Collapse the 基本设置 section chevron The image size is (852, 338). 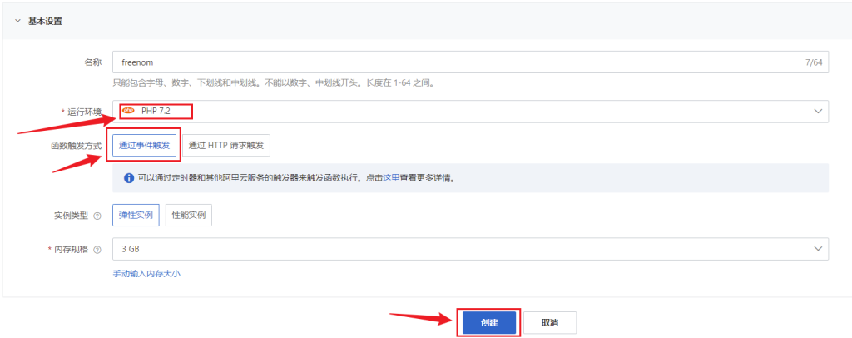tap(17, 21)
